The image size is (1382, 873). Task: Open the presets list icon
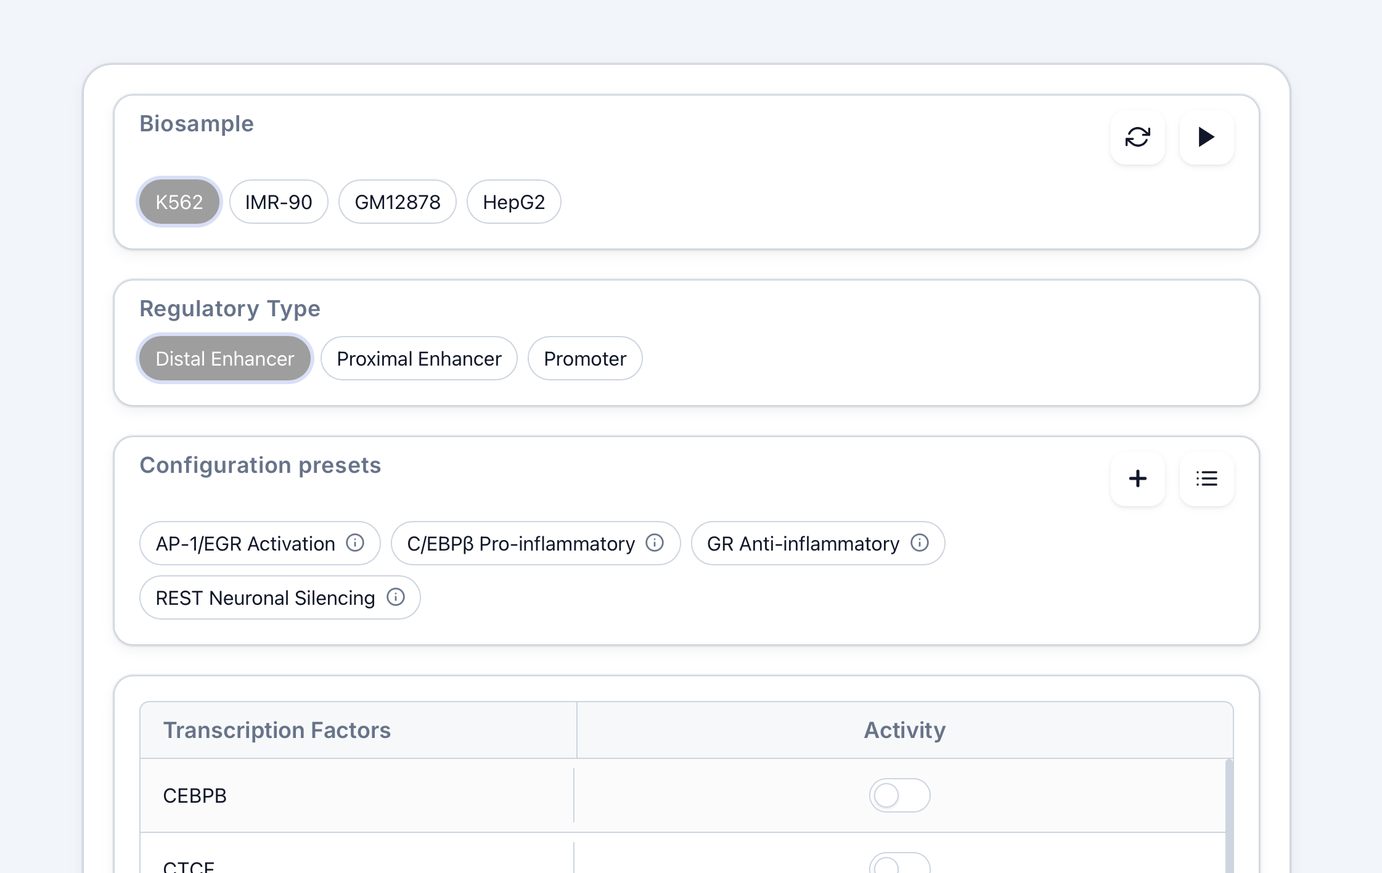tap(1206, 479)
